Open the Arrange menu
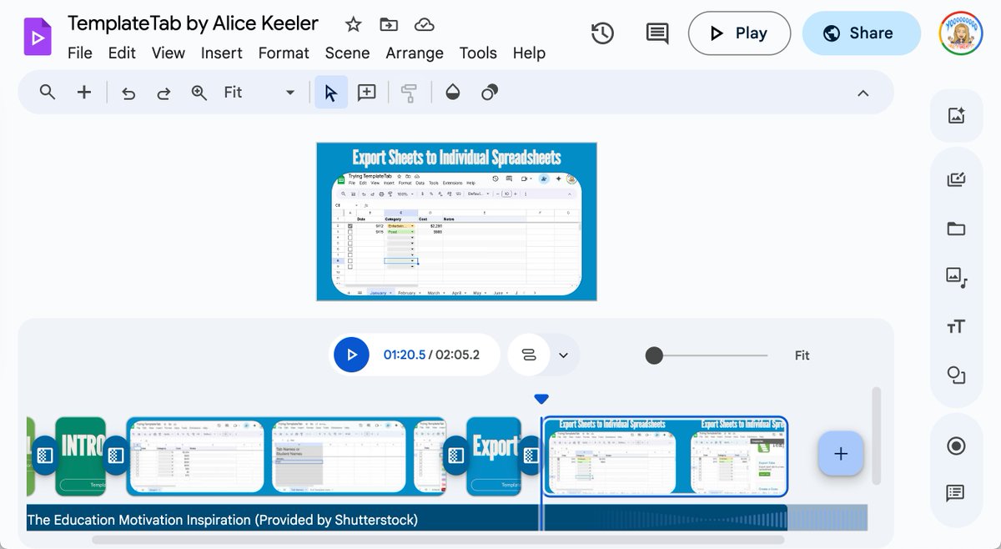The height and width of the screenshot is (549, 1001). [414, 53]
